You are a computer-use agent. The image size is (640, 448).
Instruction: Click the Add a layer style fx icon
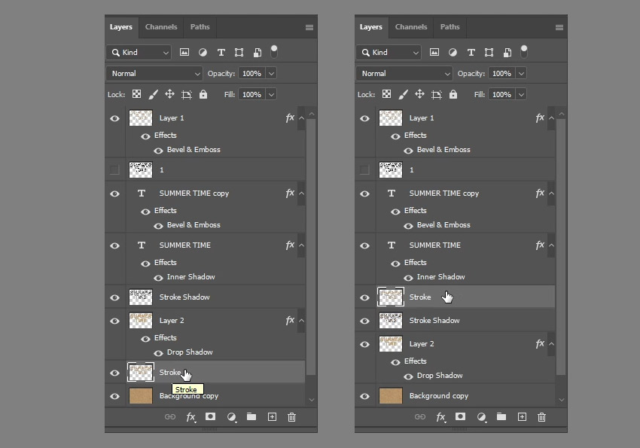[x=190, y=416]
